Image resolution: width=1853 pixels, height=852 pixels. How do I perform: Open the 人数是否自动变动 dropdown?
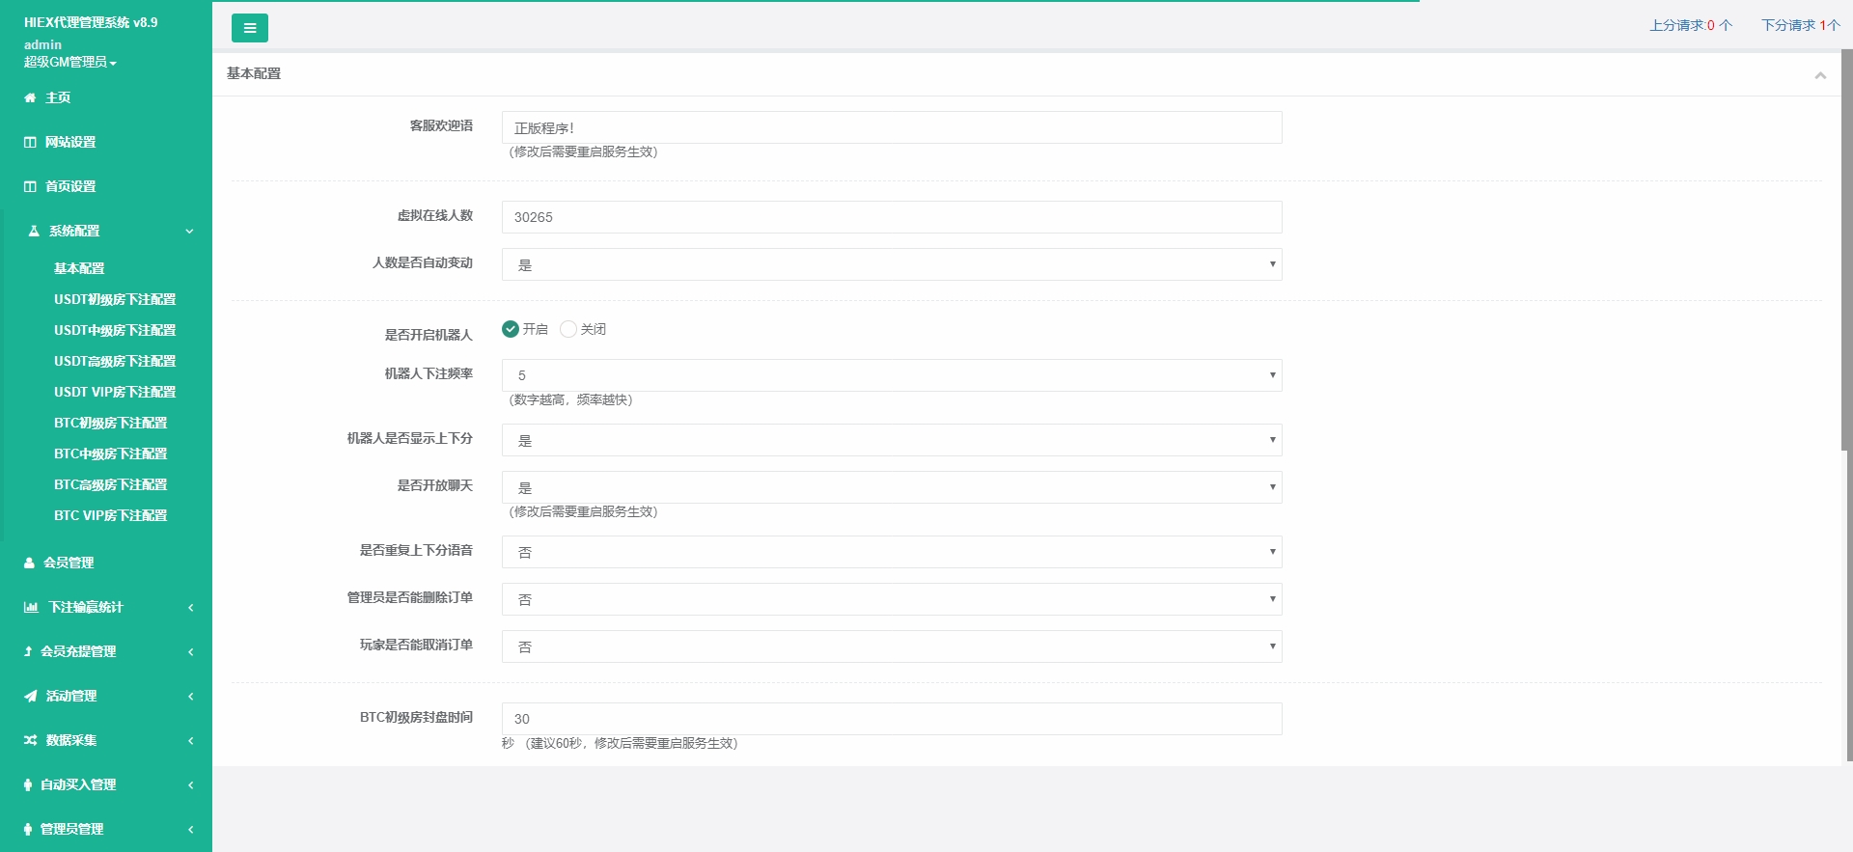coord(891,264)
